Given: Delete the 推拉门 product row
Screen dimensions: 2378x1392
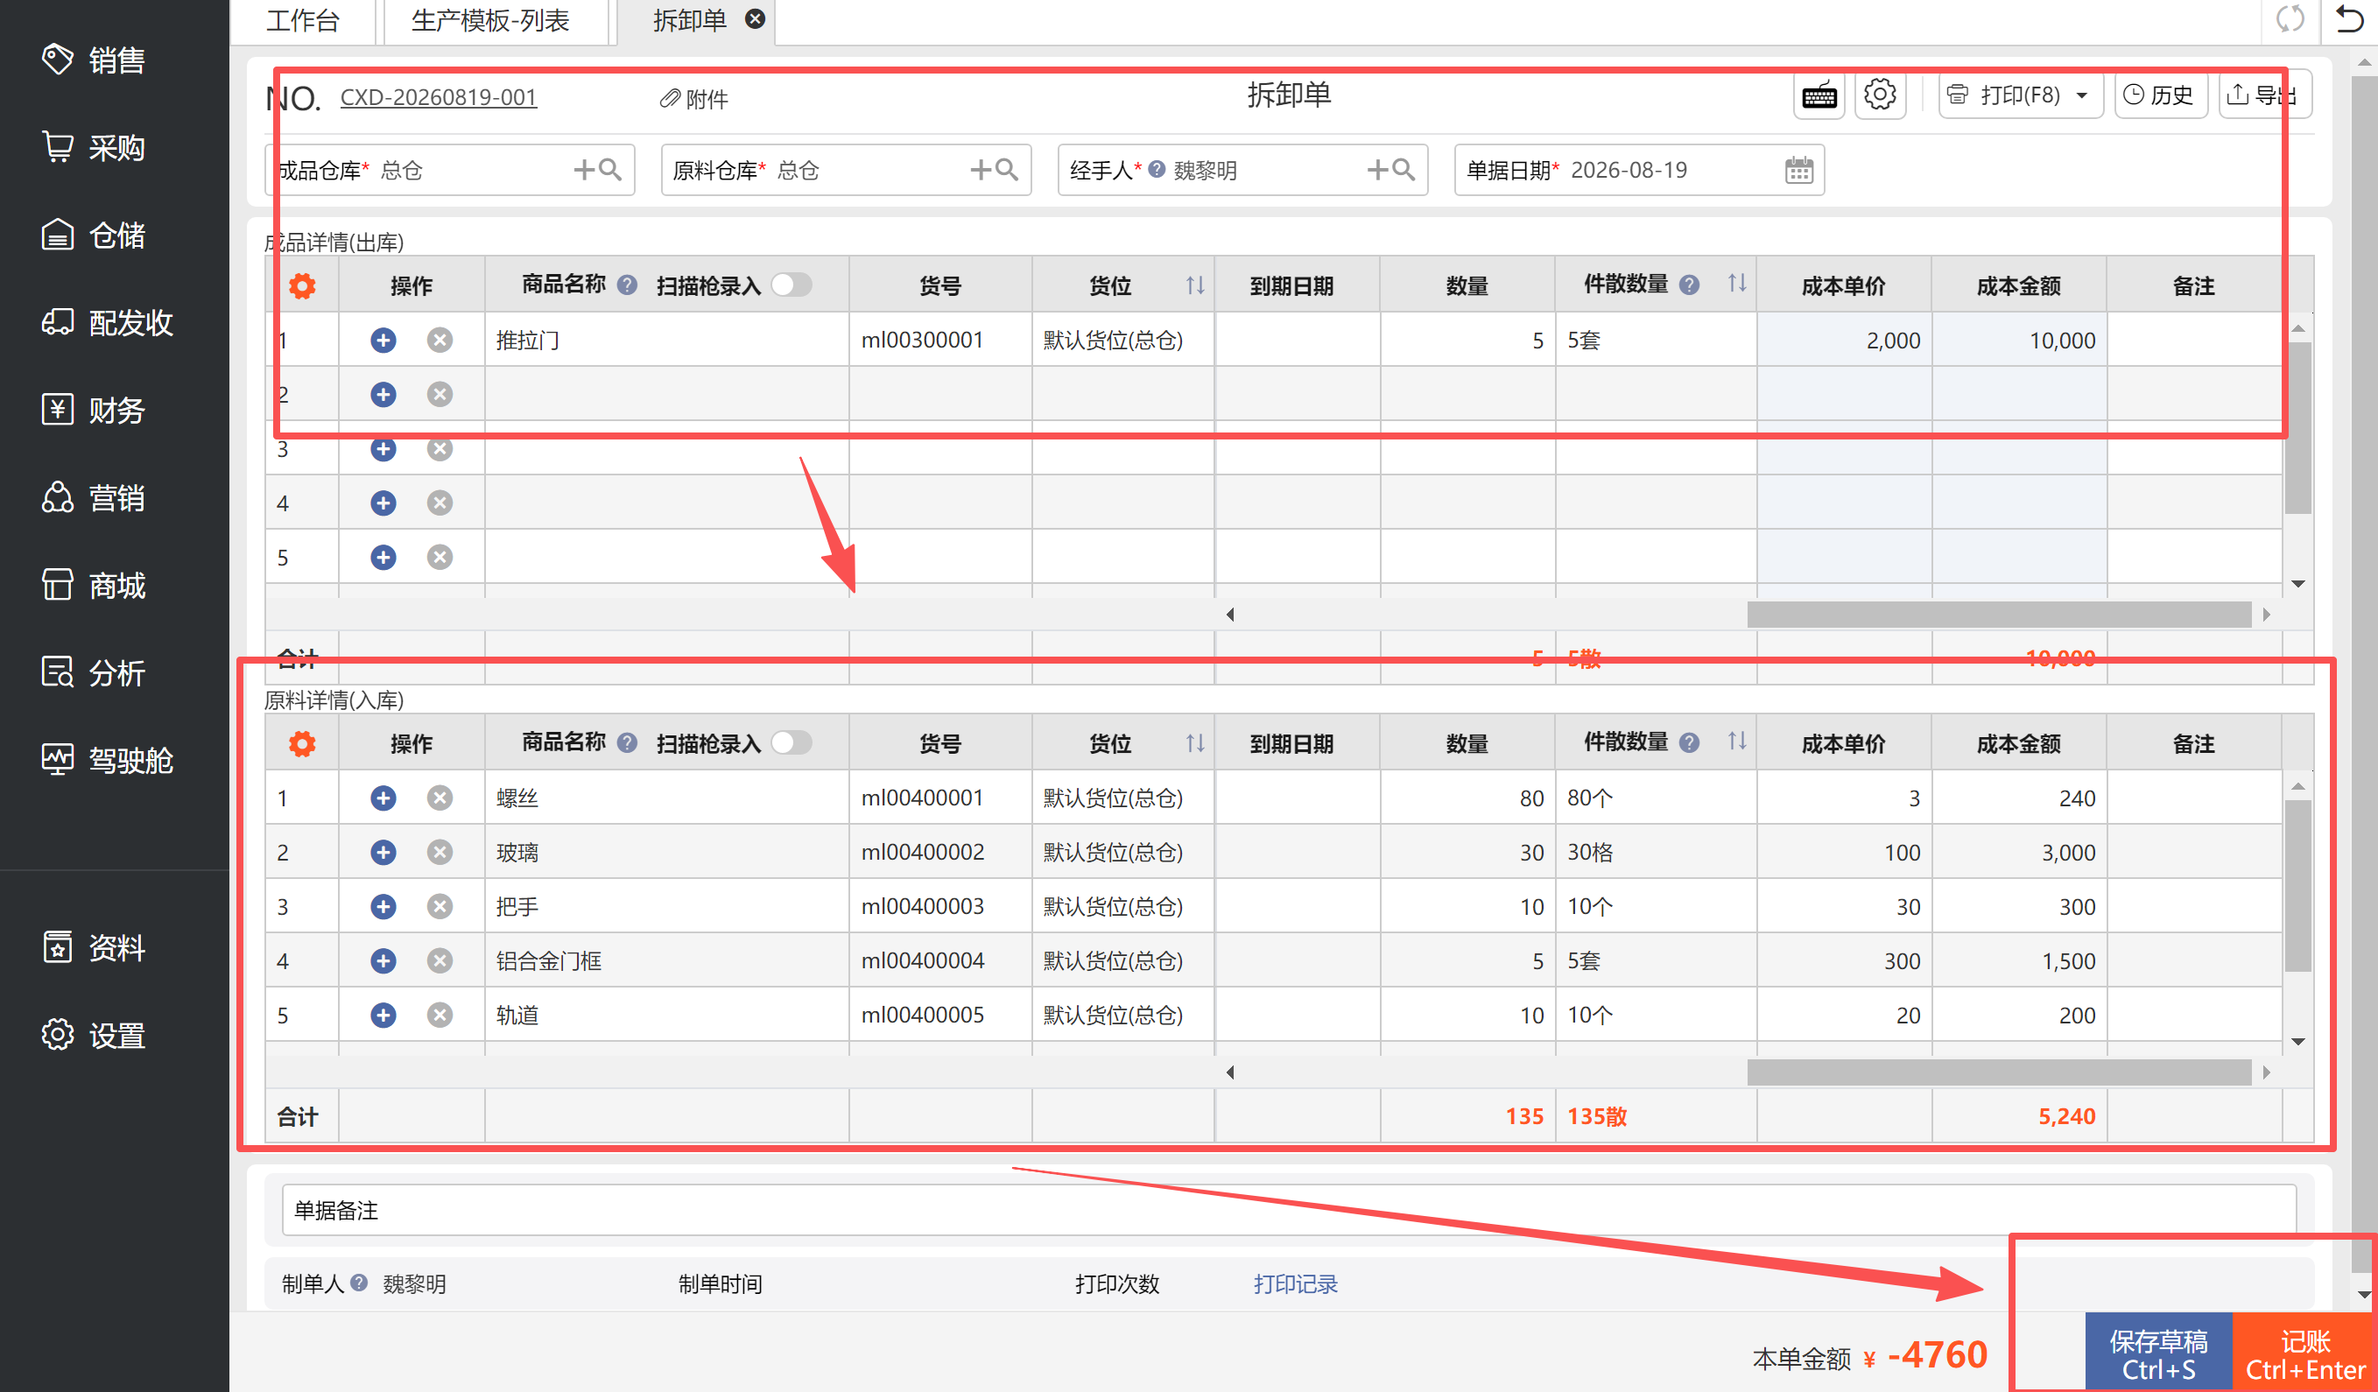Looking at the screenshot, I should (x=440, y=340).
